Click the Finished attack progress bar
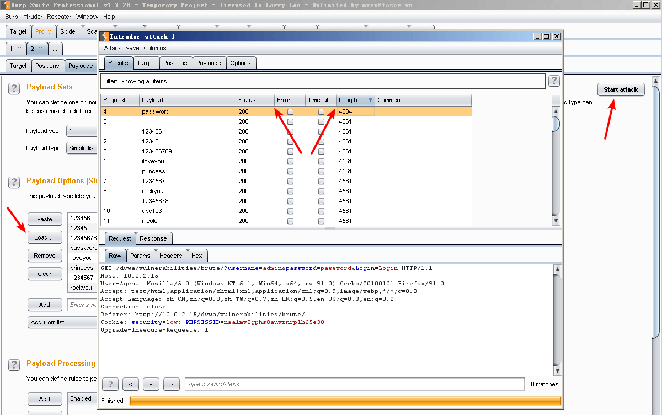The width and height of the screenshot is (662, 415). (345, 401)
